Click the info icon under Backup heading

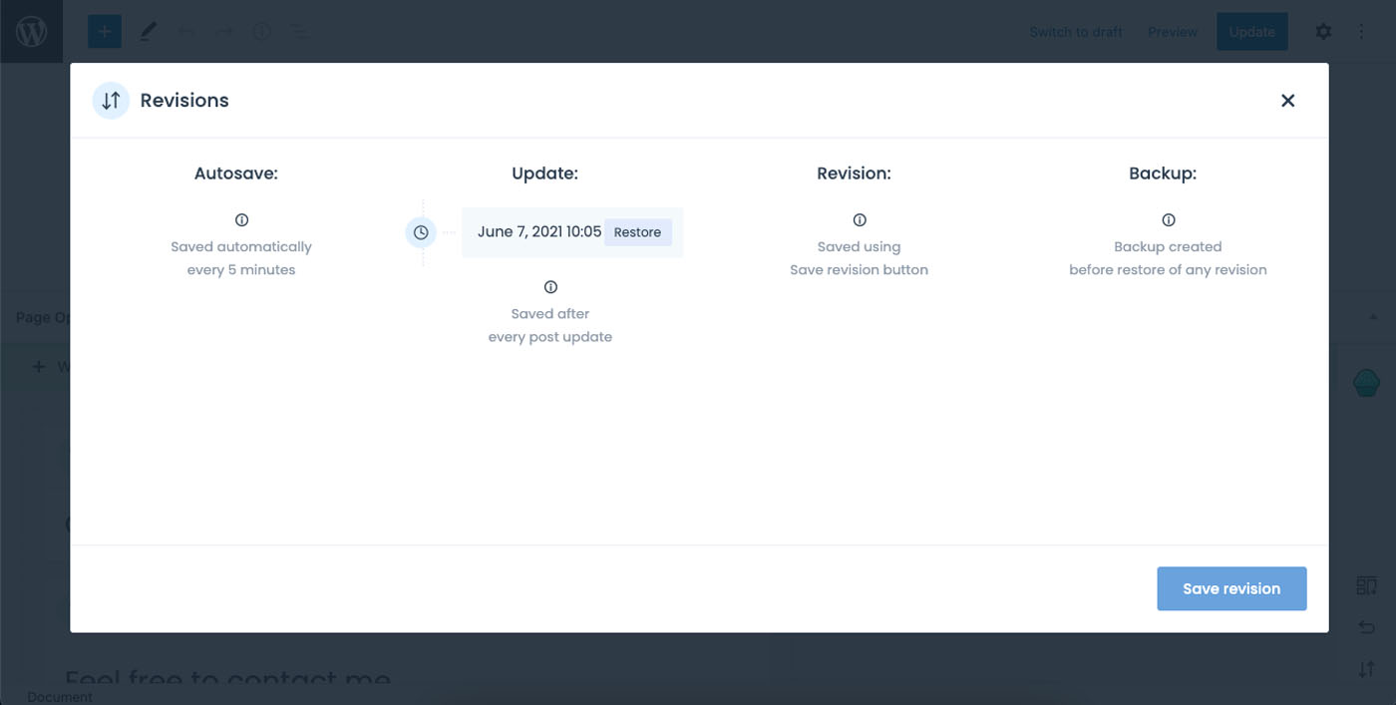[1169, 220]
